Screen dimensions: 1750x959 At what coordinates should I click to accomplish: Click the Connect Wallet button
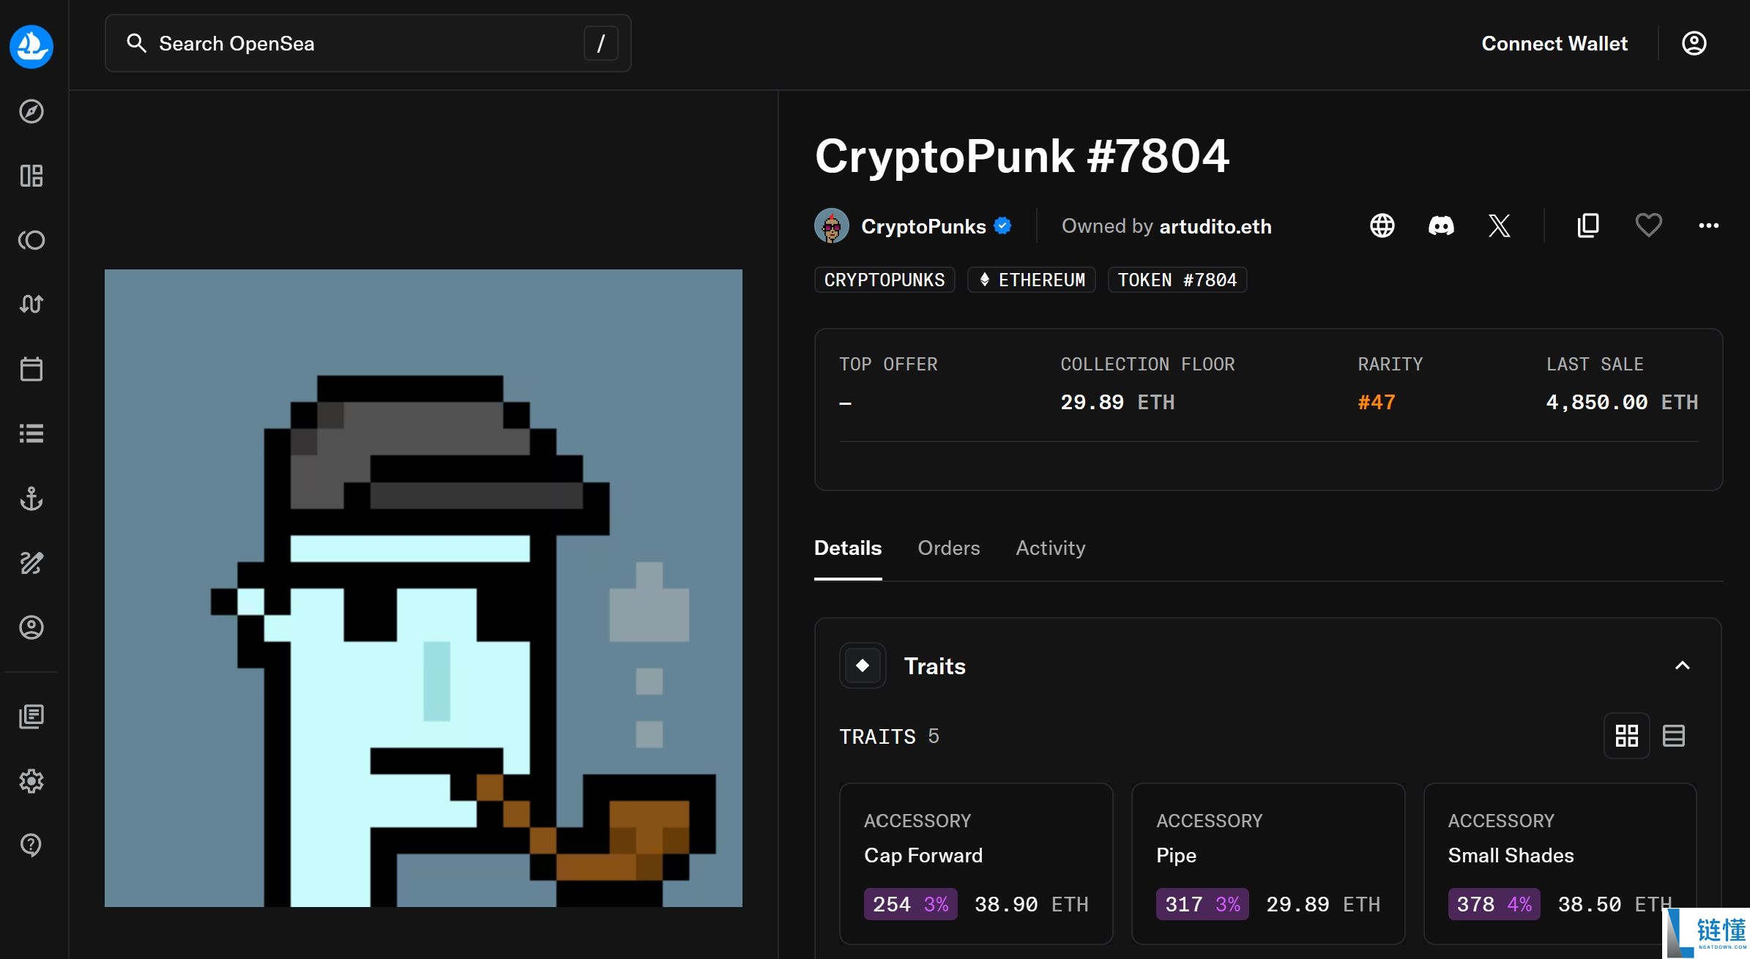coord(1554,43)
